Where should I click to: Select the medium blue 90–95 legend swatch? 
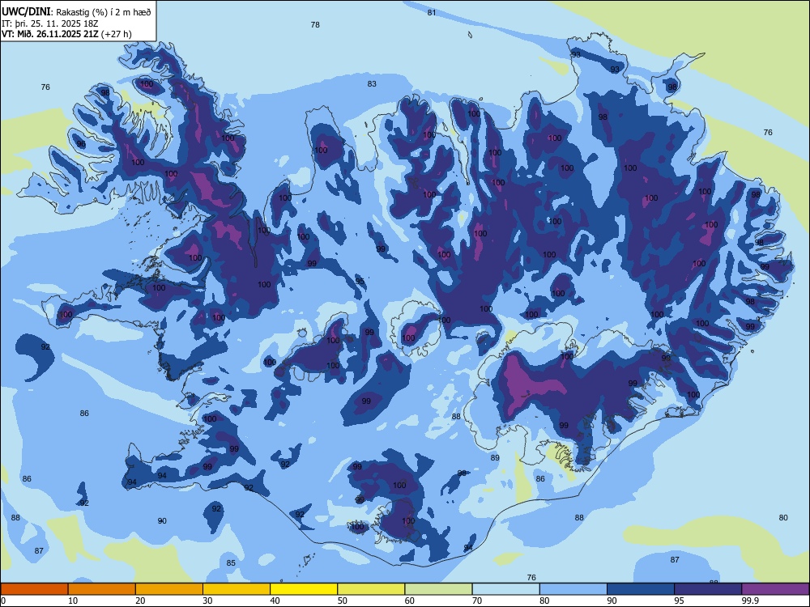(x=641, y=589)
